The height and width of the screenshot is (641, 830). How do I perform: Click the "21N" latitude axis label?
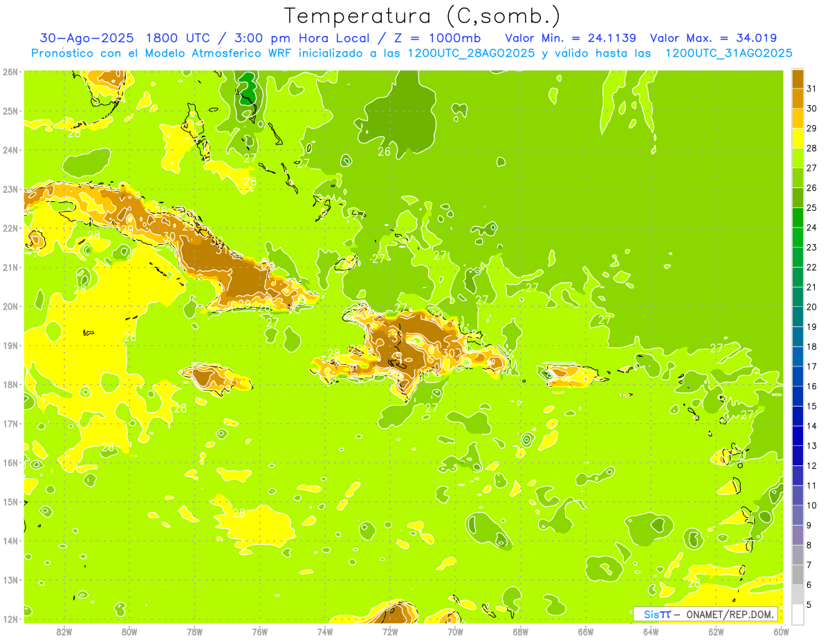pyautogui.click(x=10, y=267)
